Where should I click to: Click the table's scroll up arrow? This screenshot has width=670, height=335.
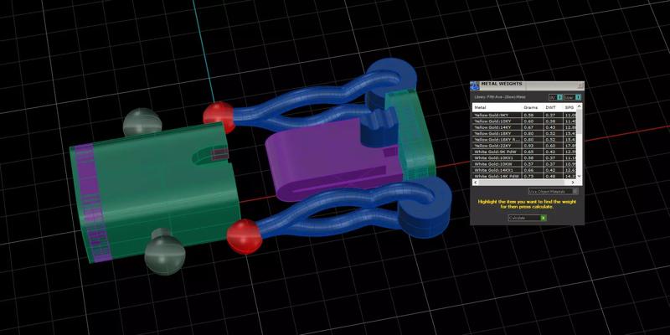[579, 106]
